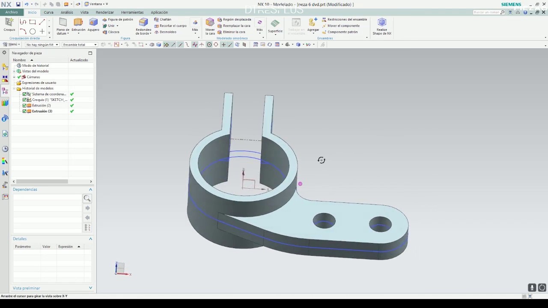This screenshot has width=548, height=308.
Task: Switch to the Herramientas tab
Action: tap(132, 12)
